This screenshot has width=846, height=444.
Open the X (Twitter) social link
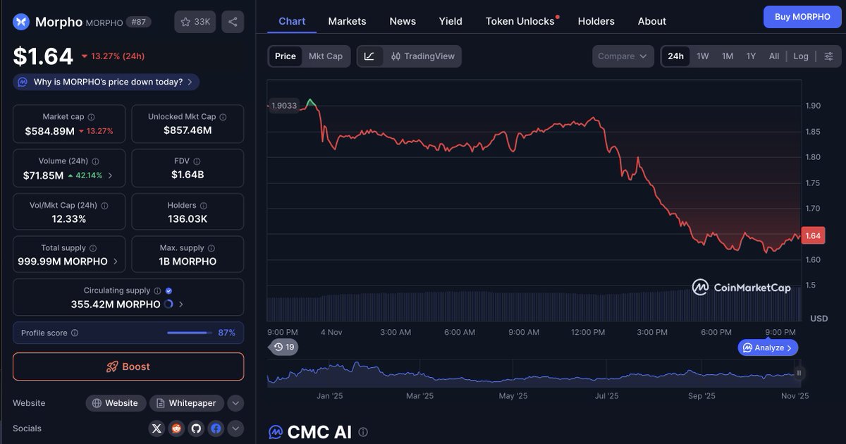[x=157, y=428]
